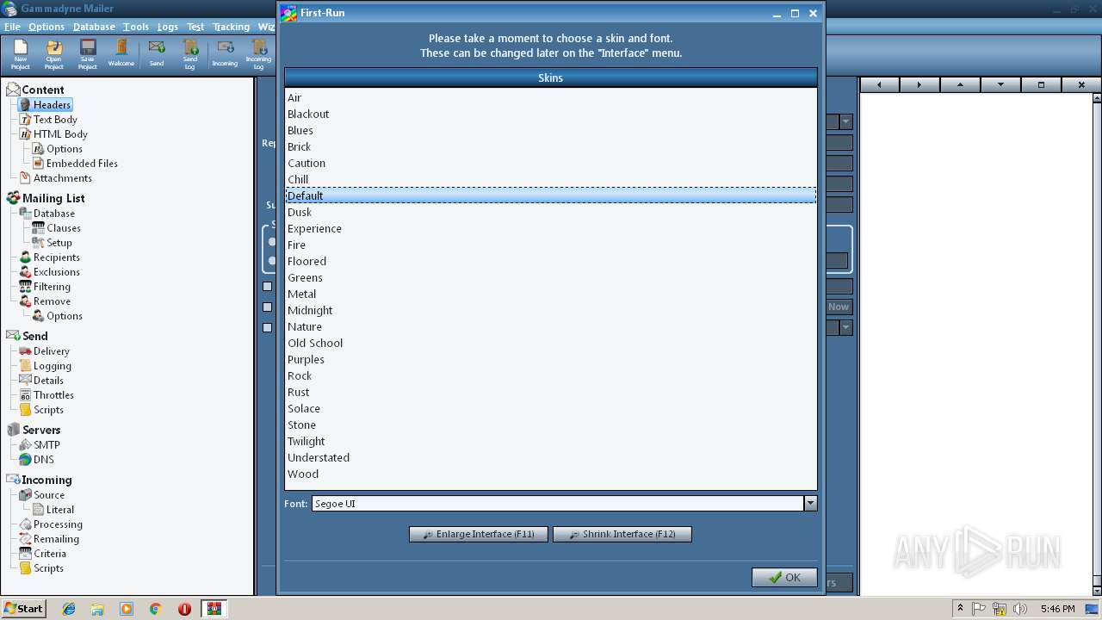Image resolution: width=1102 pixels, height=620 pixels.
Task: Select the Air skin
Action: point(551,98)
